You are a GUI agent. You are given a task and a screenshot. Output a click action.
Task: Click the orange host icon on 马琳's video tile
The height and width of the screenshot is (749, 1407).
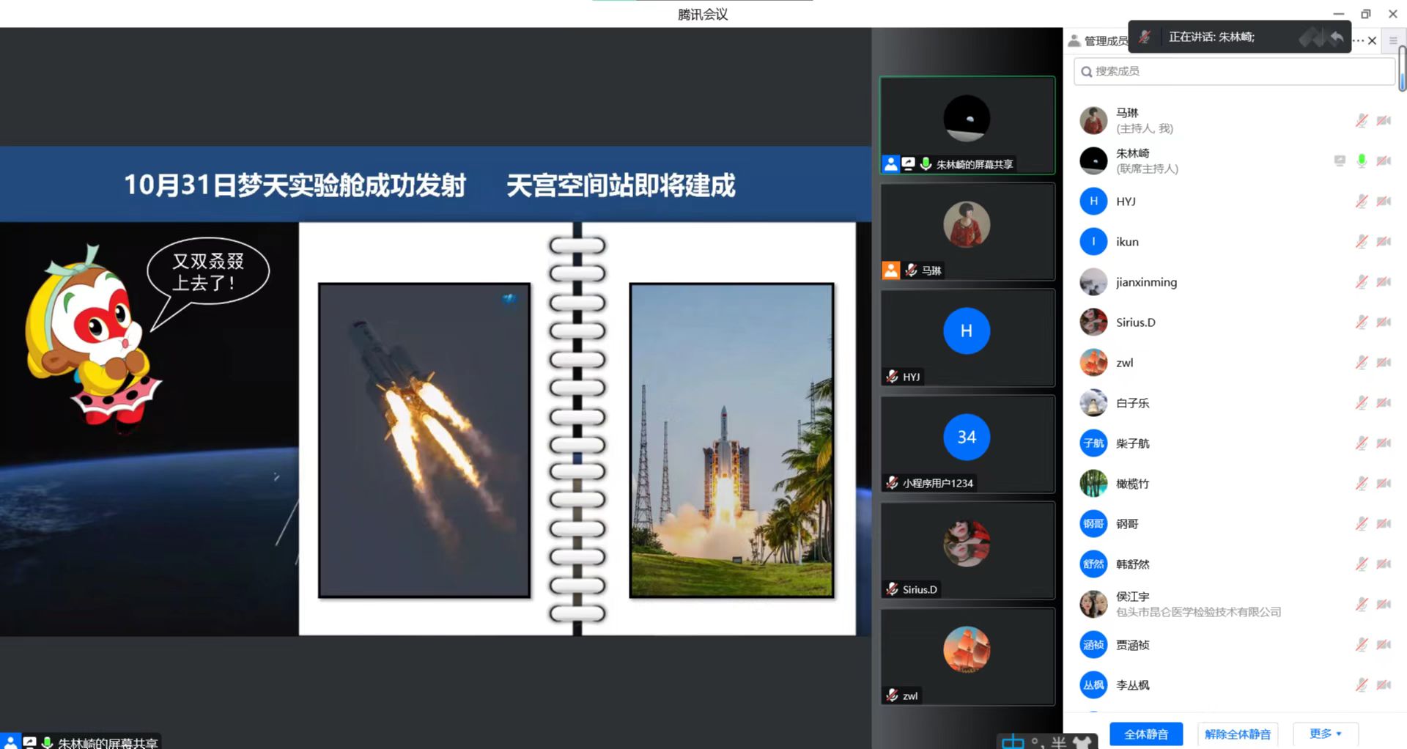click(890, 270)
